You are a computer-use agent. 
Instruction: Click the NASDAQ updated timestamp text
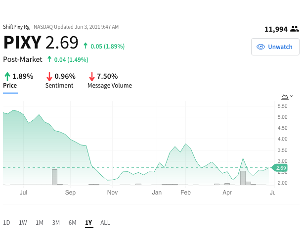coord(76,27)
